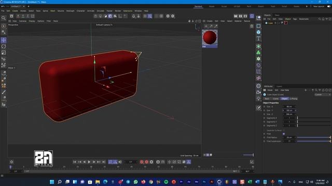Open the Camera object icon in the palette

[x=258, y=92]
